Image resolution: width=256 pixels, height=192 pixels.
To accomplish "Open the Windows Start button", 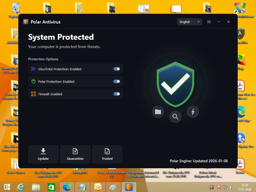I will tap(7, 187).
